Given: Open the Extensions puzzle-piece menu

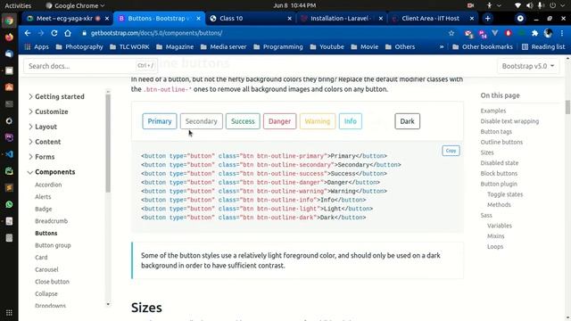Looking at the screenshot, I should (x=534, y=33).
